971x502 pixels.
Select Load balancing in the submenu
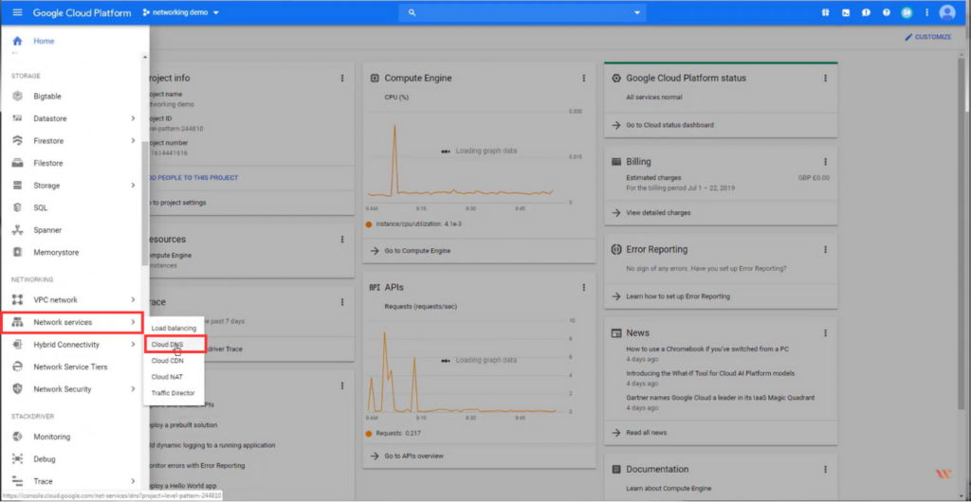tap(174, 329)
